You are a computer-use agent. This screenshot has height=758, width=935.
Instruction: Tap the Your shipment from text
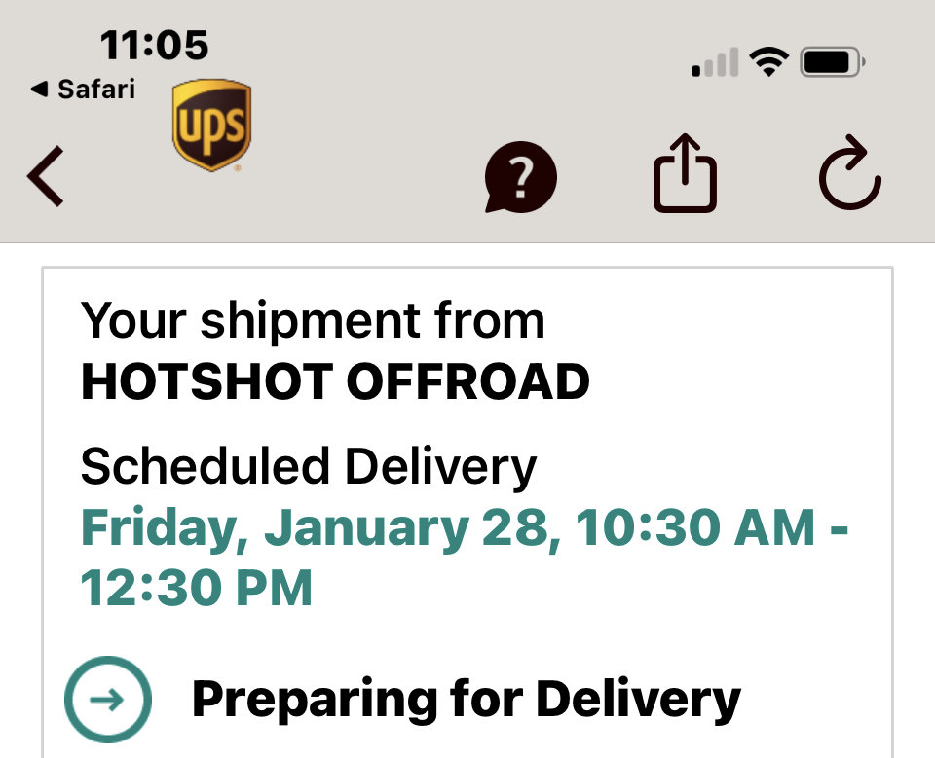[313, 322]
